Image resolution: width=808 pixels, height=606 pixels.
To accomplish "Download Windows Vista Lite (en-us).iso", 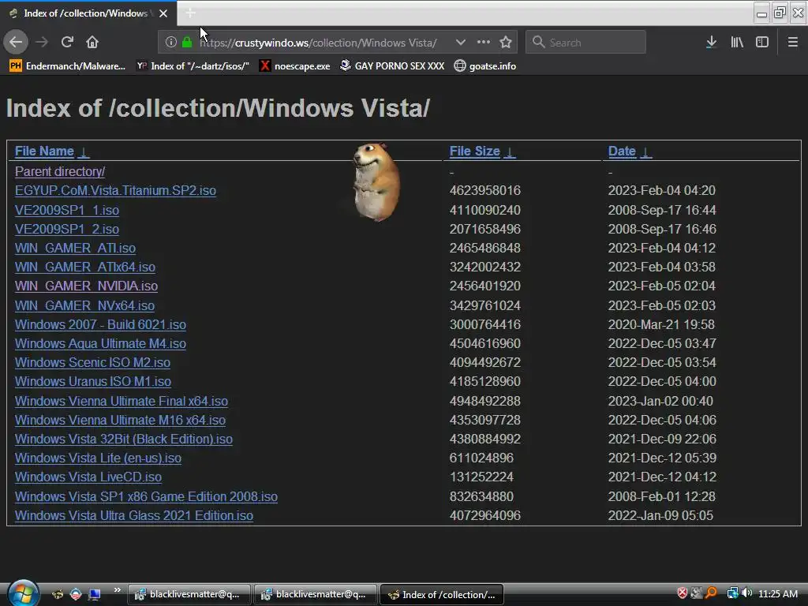I will [98, 458].
